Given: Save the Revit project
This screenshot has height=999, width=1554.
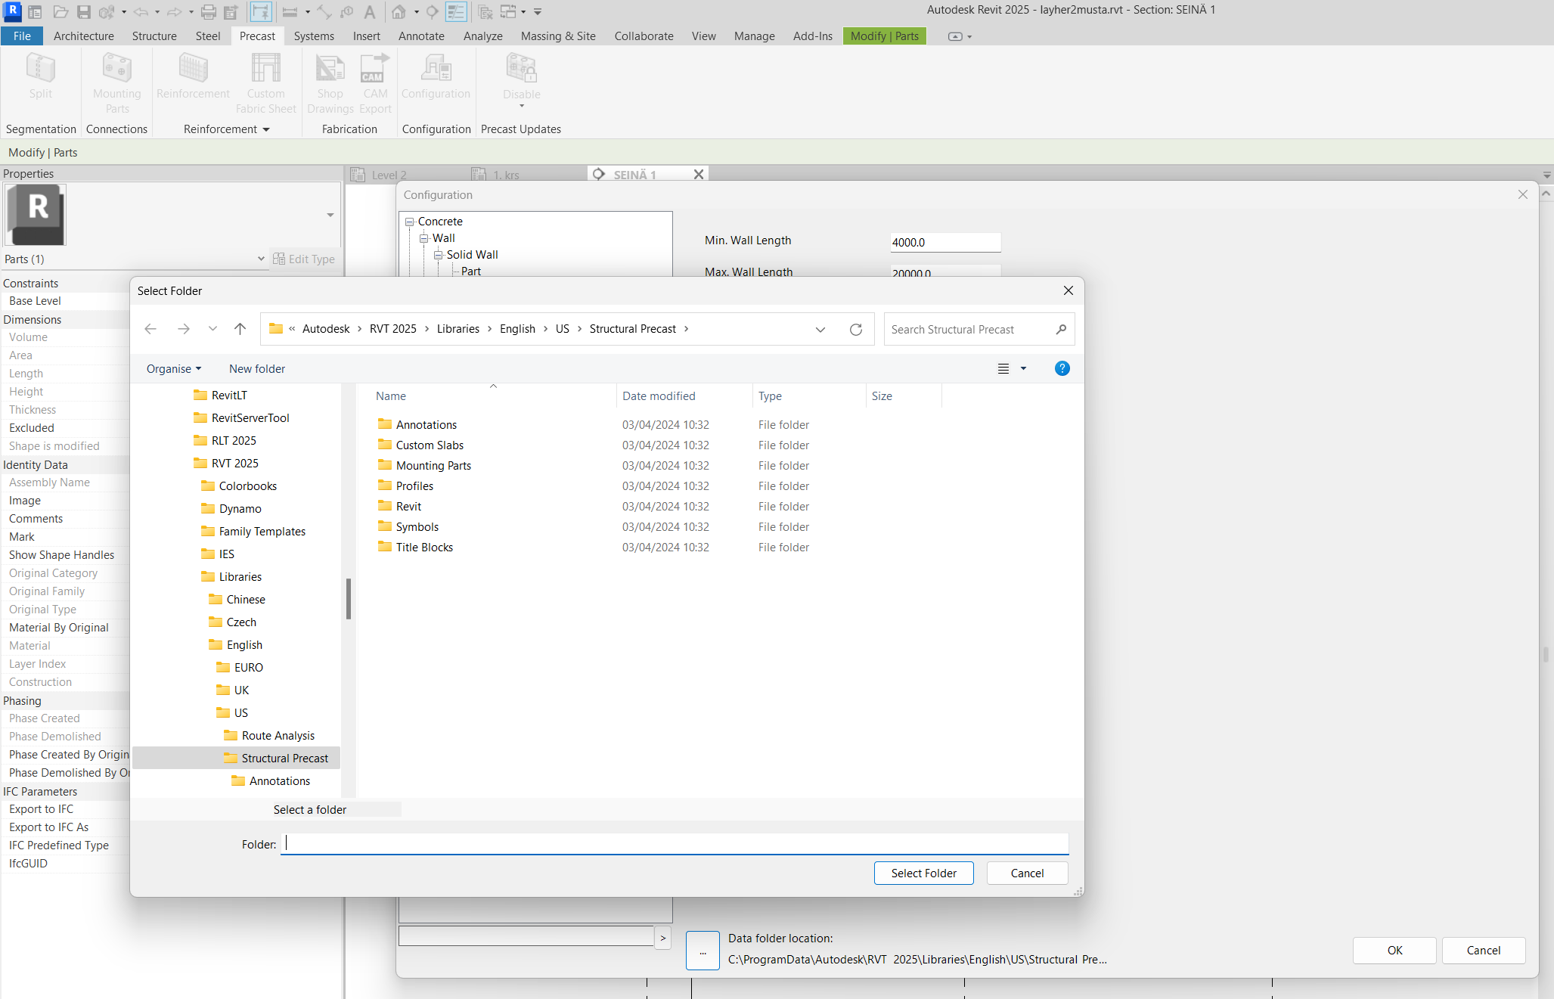Looking at the screenshot, I should click(84, 11).
